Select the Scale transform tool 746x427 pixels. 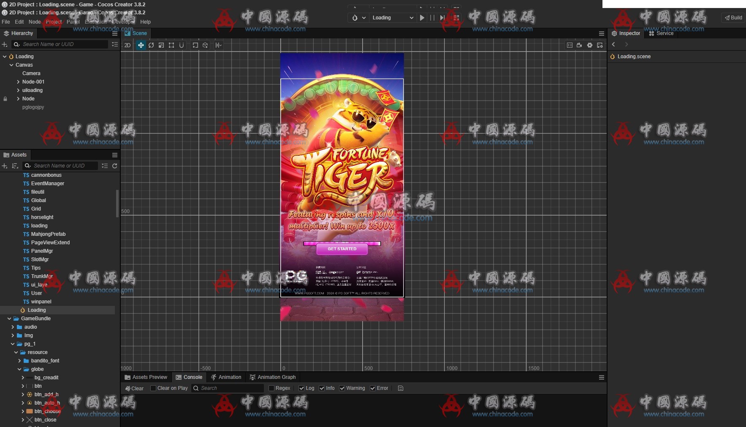[x=161, y=45]
